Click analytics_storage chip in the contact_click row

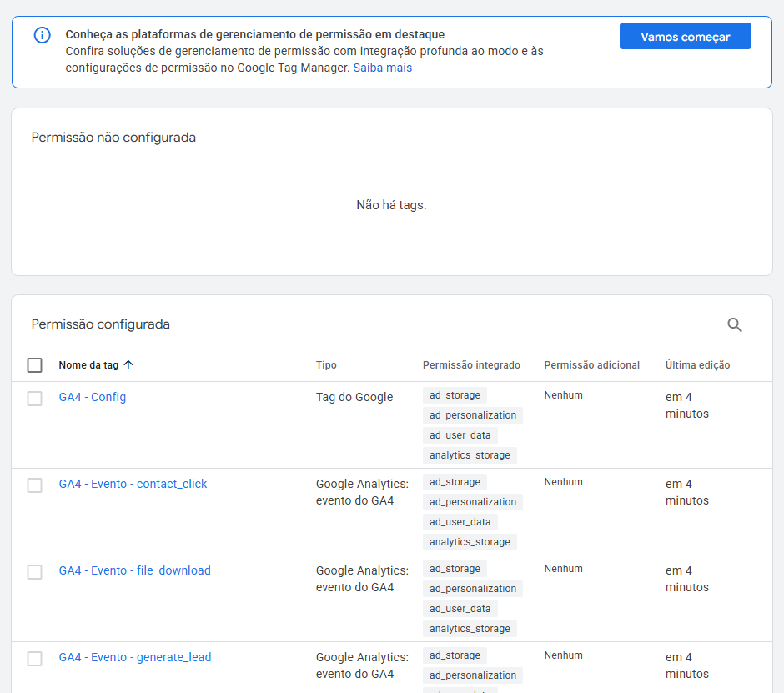[470, 541]
